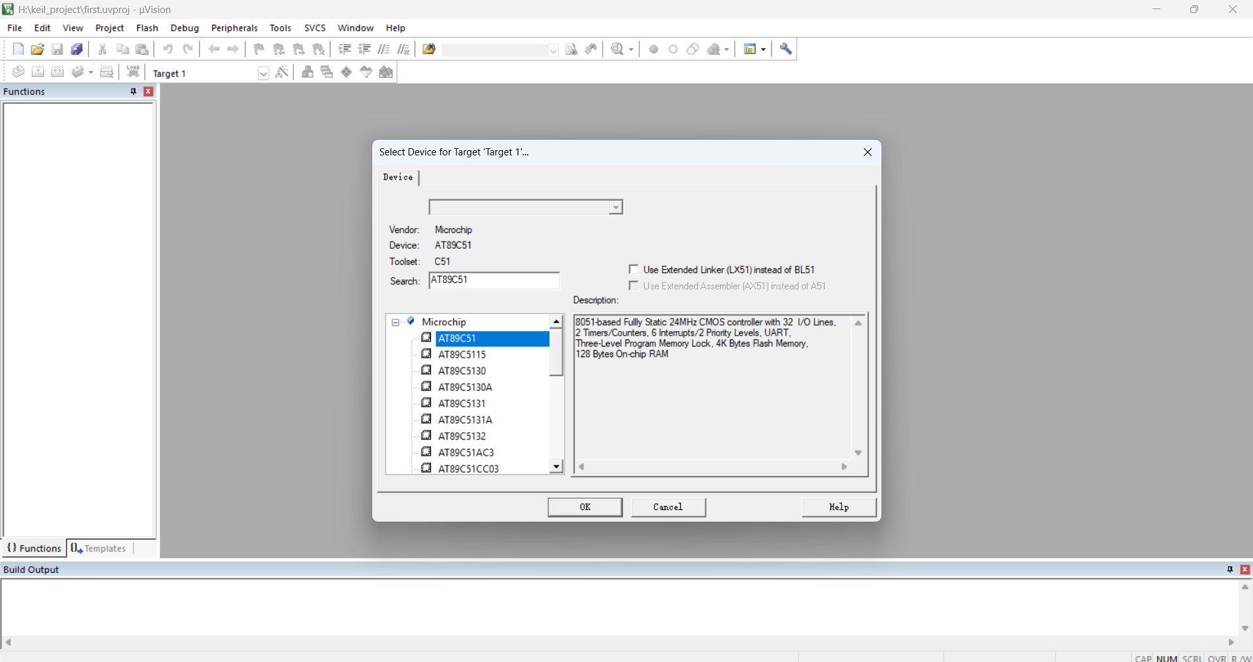Viewport: 1253px width, 662px height.
Task: Pin the Build Output panel
Action: 1230,569
